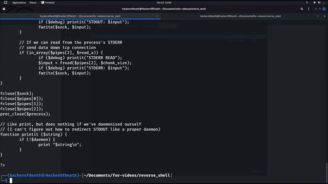Click the PHP closing tag "?>"

coord(3,165)
